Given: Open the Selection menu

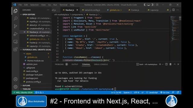Looking at the screenshot, I should (x=34, y=5).
